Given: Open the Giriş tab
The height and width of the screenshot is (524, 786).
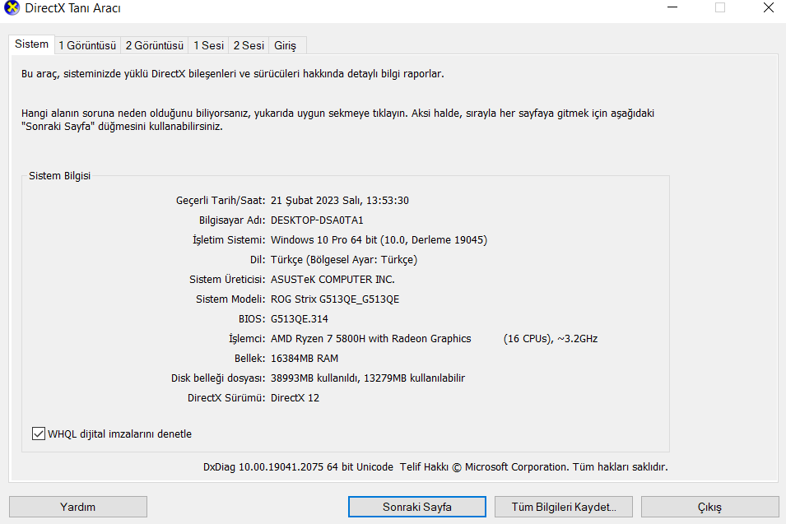Looking at the screenshot, I should (x=286, y=45).
